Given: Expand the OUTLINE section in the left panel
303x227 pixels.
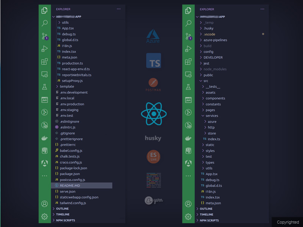Looking at the screenshot, I should [62, 208].
